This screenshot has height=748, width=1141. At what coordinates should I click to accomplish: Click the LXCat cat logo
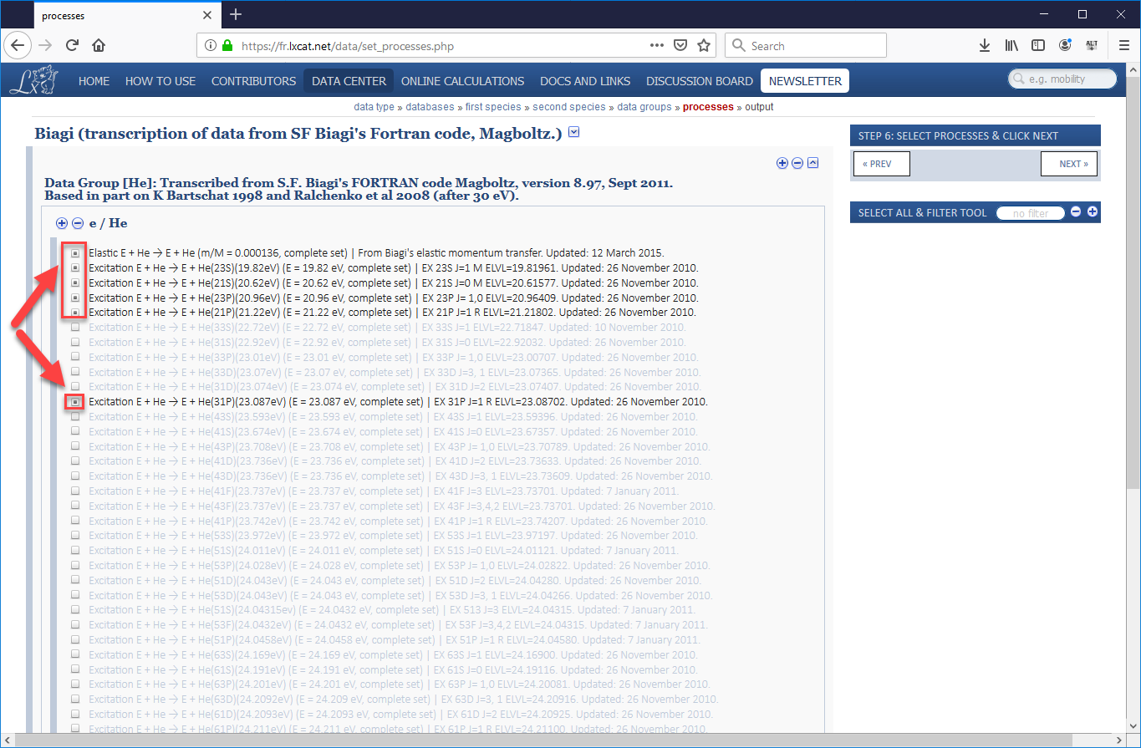tap(33, 80)
